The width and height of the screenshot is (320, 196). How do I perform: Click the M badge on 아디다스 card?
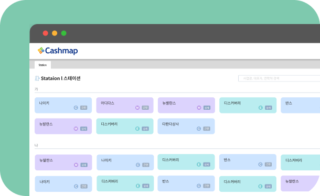tap(137, 108)
